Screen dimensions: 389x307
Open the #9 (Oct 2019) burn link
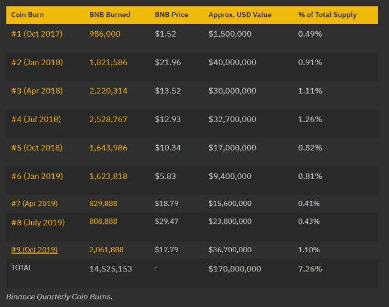[x=35, y=250]
